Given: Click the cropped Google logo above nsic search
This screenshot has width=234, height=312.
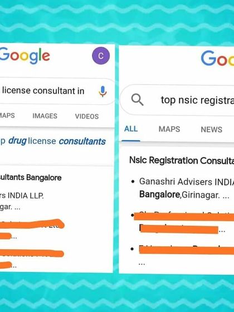Looking at the screenshot, I should click(x=217, y=58).
